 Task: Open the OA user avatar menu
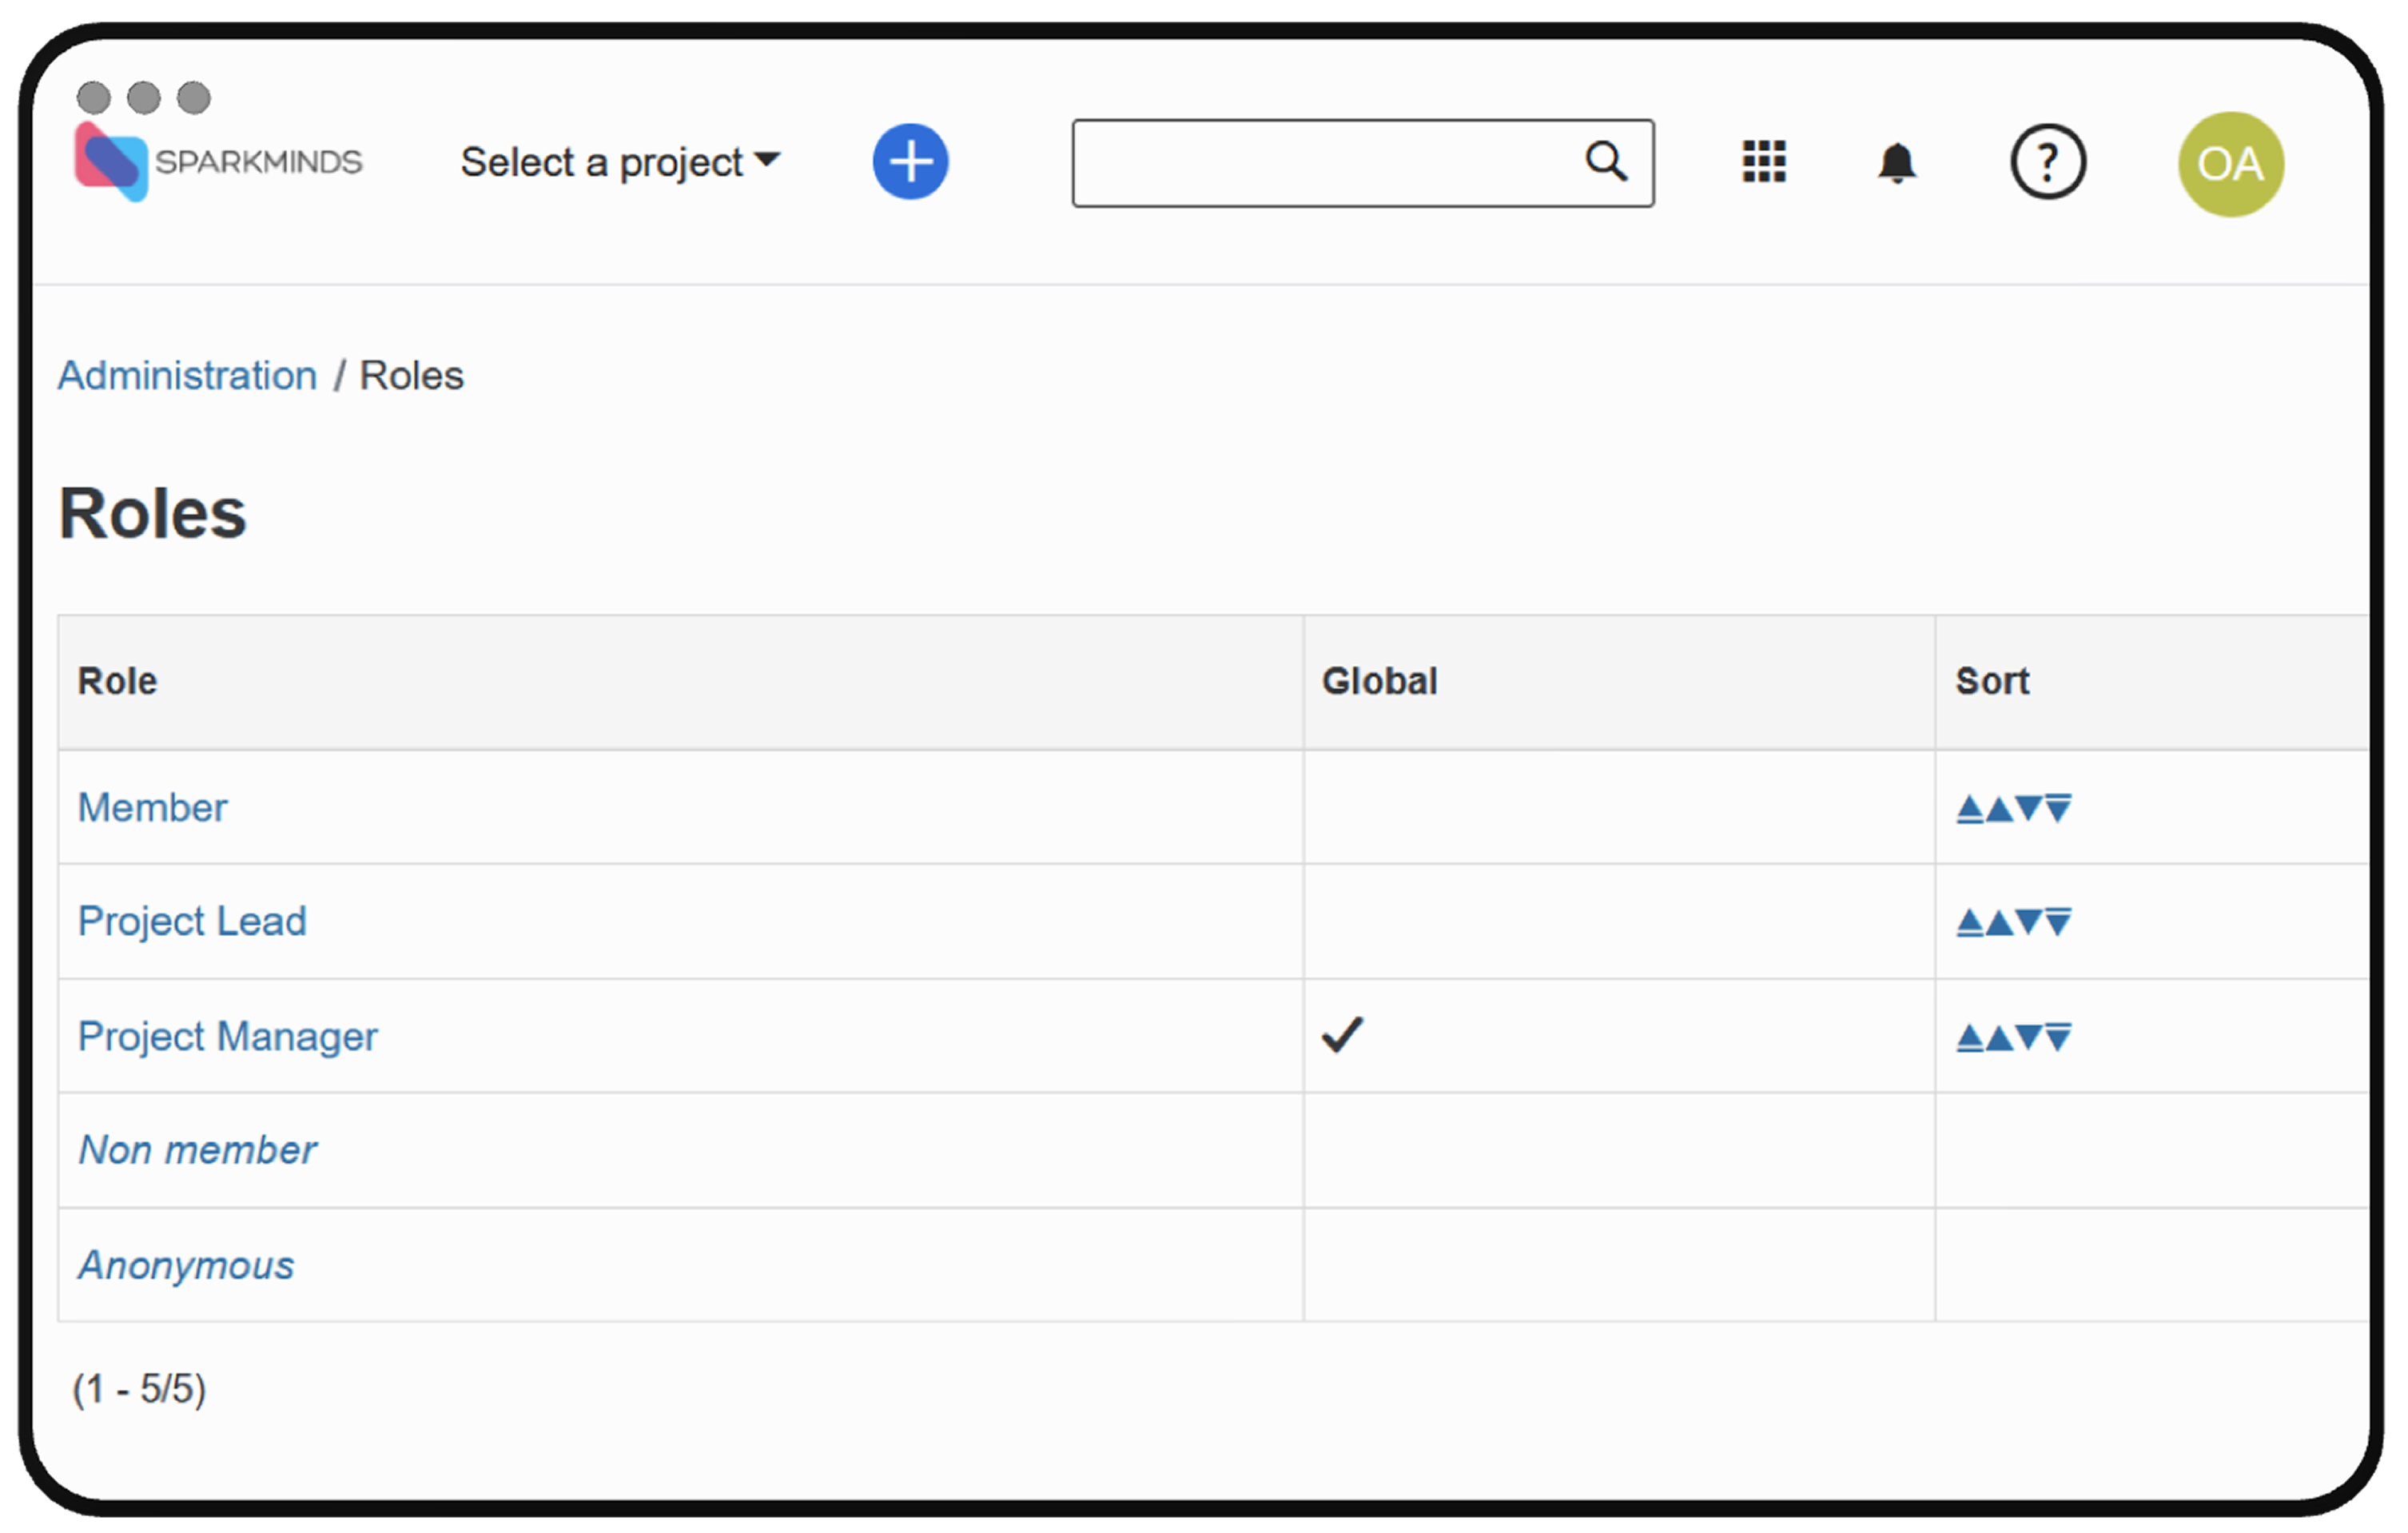tap(2230, 164)
